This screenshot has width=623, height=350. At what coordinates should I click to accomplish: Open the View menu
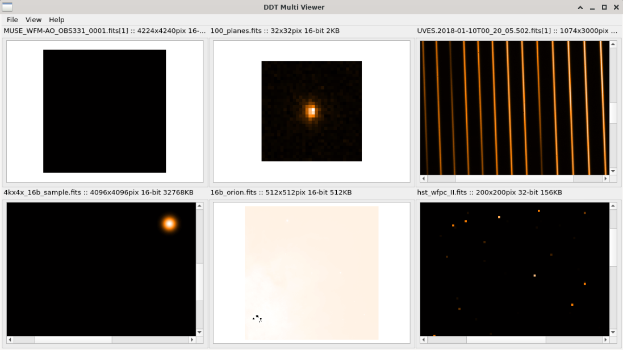33,19
